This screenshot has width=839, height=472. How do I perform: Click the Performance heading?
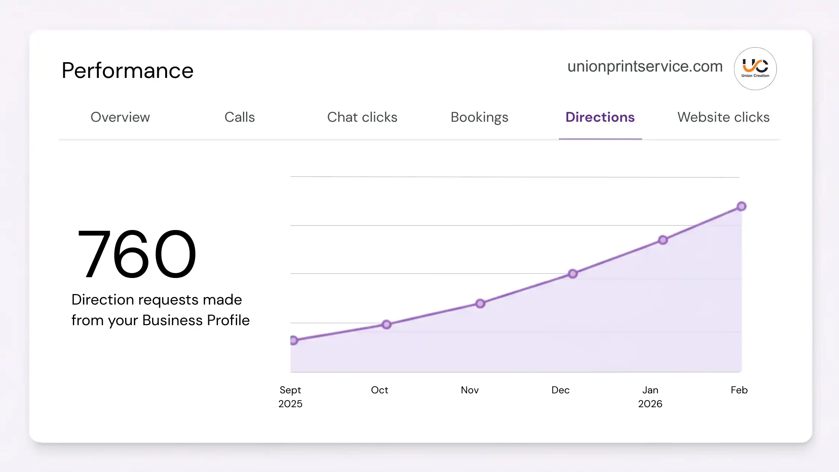click(127, 70)
